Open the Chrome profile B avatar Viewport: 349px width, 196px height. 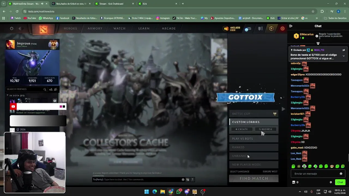(x=338, y=11)
